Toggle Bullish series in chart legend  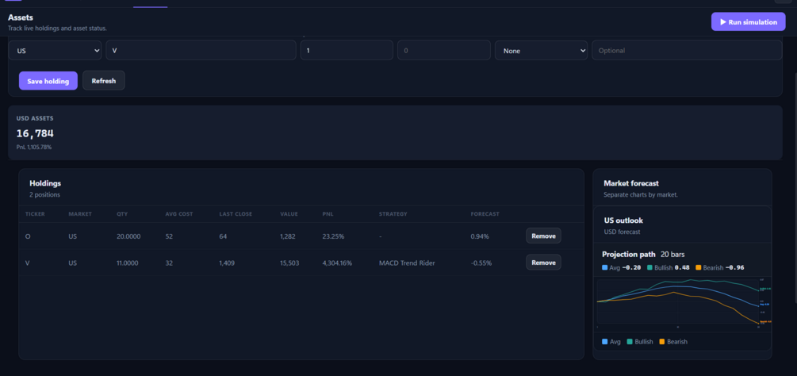[640, 342]
